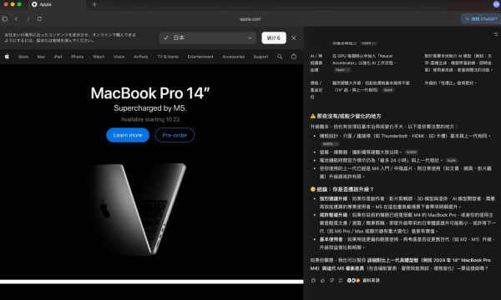Open the iPhone menu
Screen dimensions: 501x300
pos(78,57)
